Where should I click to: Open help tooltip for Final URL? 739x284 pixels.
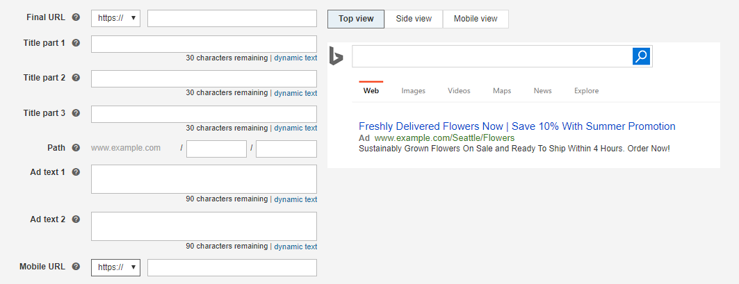[x=76, y=17]
